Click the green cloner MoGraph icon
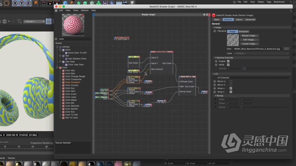Viewport: 296px width, 166px height. tap(99, 3)
